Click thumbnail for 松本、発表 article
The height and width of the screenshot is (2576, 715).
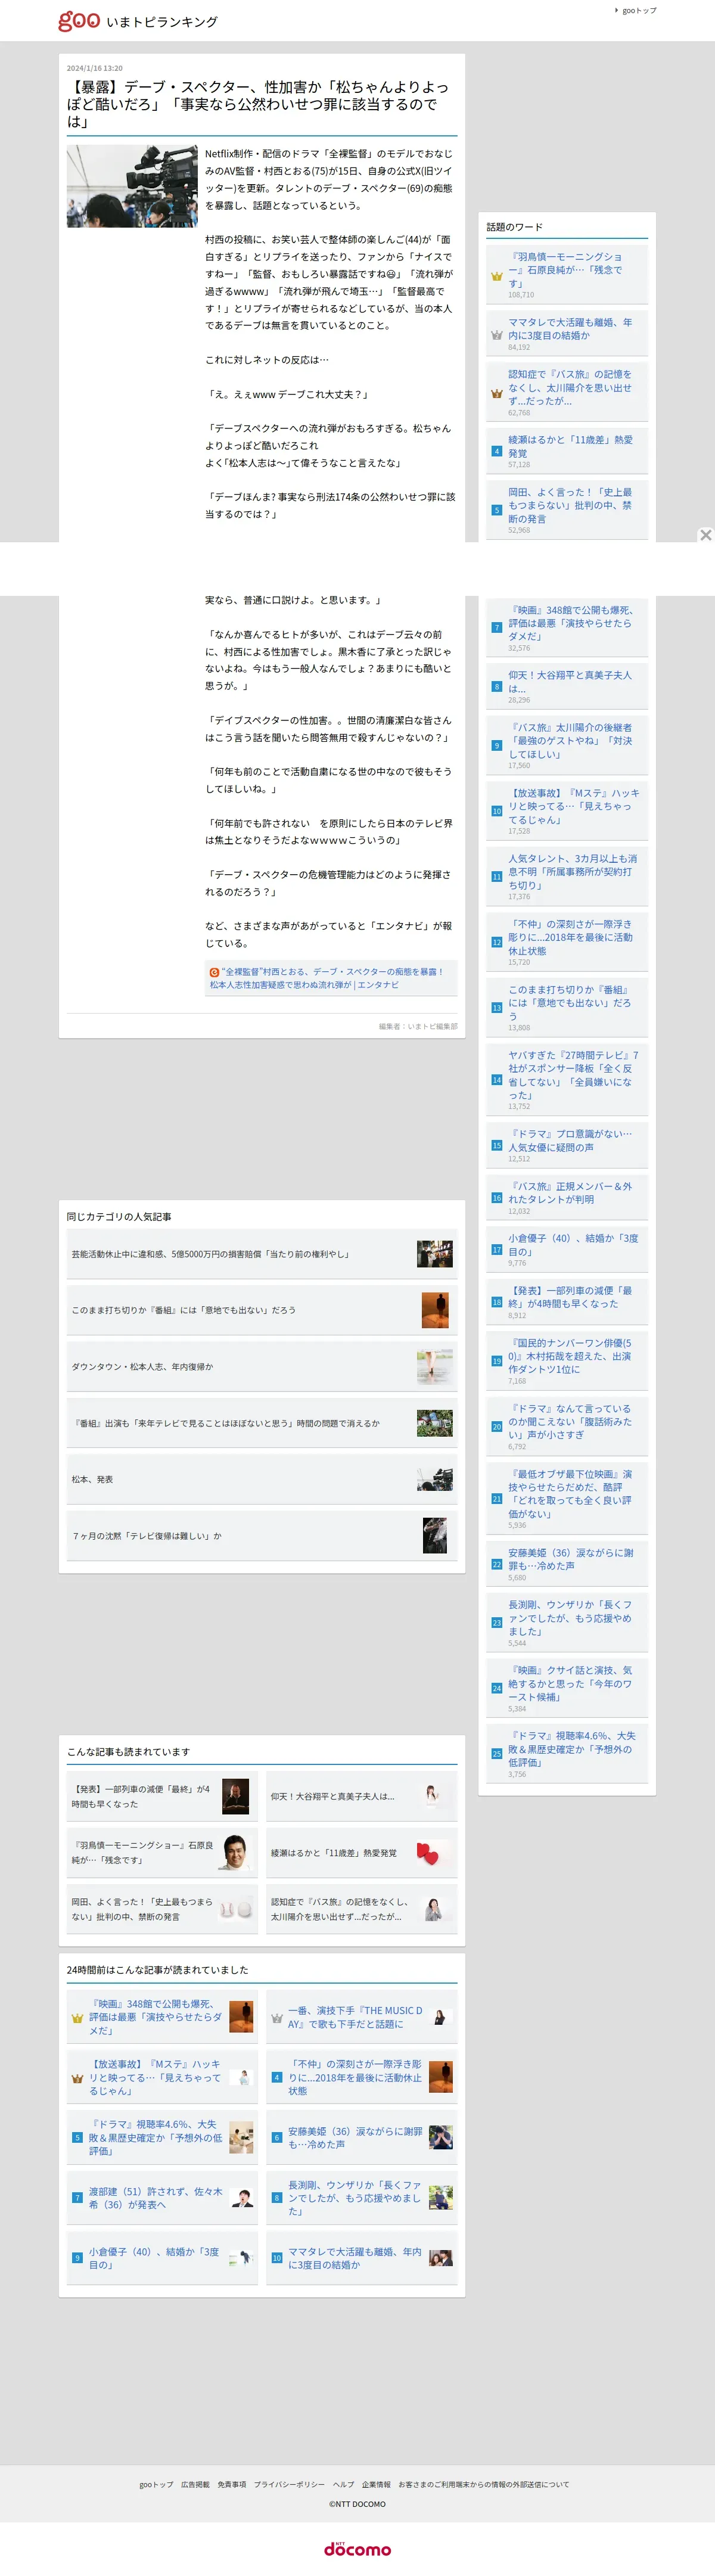tap(435, 1480)
